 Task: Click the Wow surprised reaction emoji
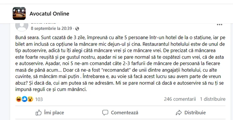(x=30, y=99)
